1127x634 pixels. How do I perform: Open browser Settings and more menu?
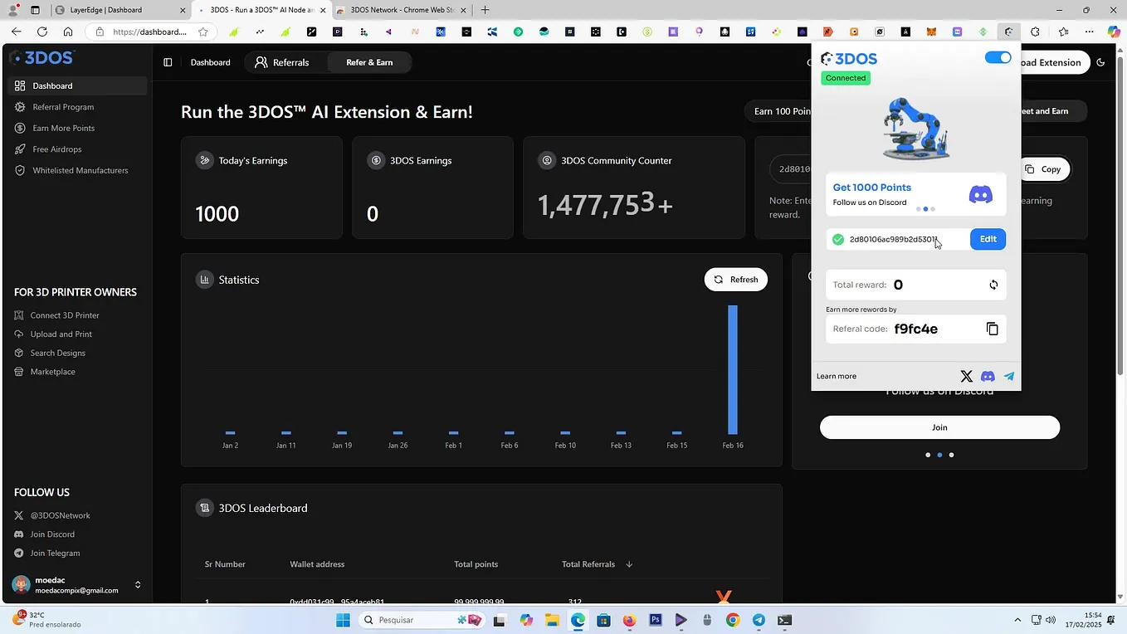(1090, 32)
